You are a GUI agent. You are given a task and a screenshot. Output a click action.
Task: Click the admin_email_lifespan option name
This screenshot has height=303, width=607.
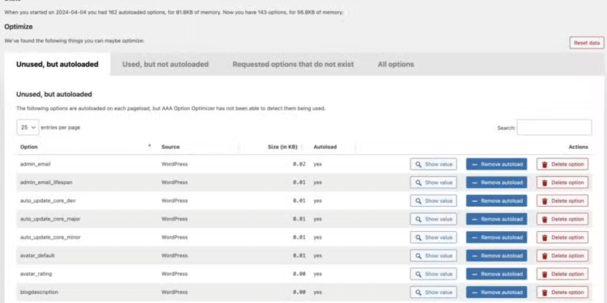click(x=46, y=183)
